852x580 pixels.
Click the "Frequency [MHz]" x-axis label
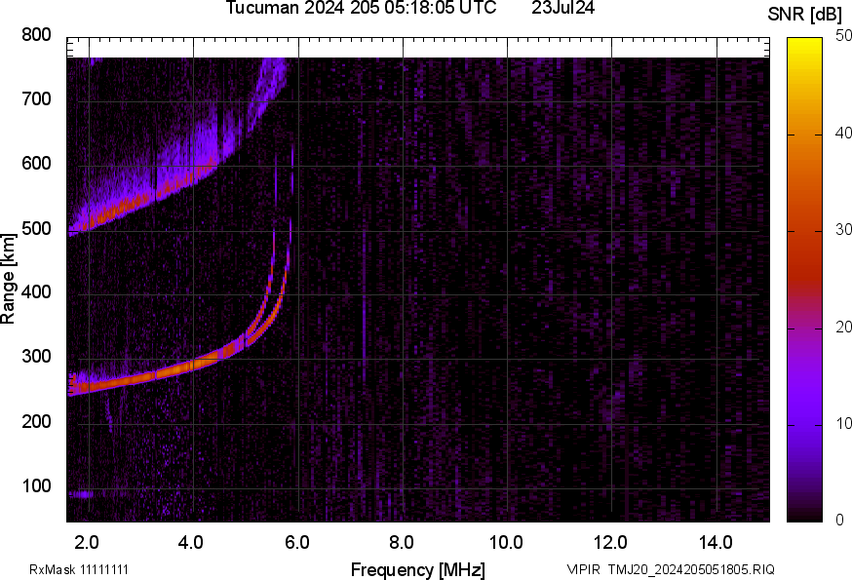coord(418,569)
